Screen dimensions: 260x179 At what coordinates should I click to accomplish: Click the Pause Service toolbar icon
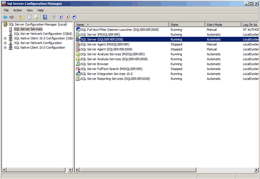61,17
